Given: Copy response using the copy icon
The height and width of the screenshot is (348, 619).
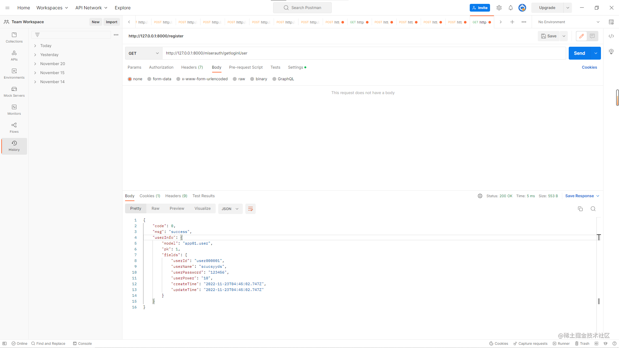Looking at the screenshot, I should coord(580,209).
